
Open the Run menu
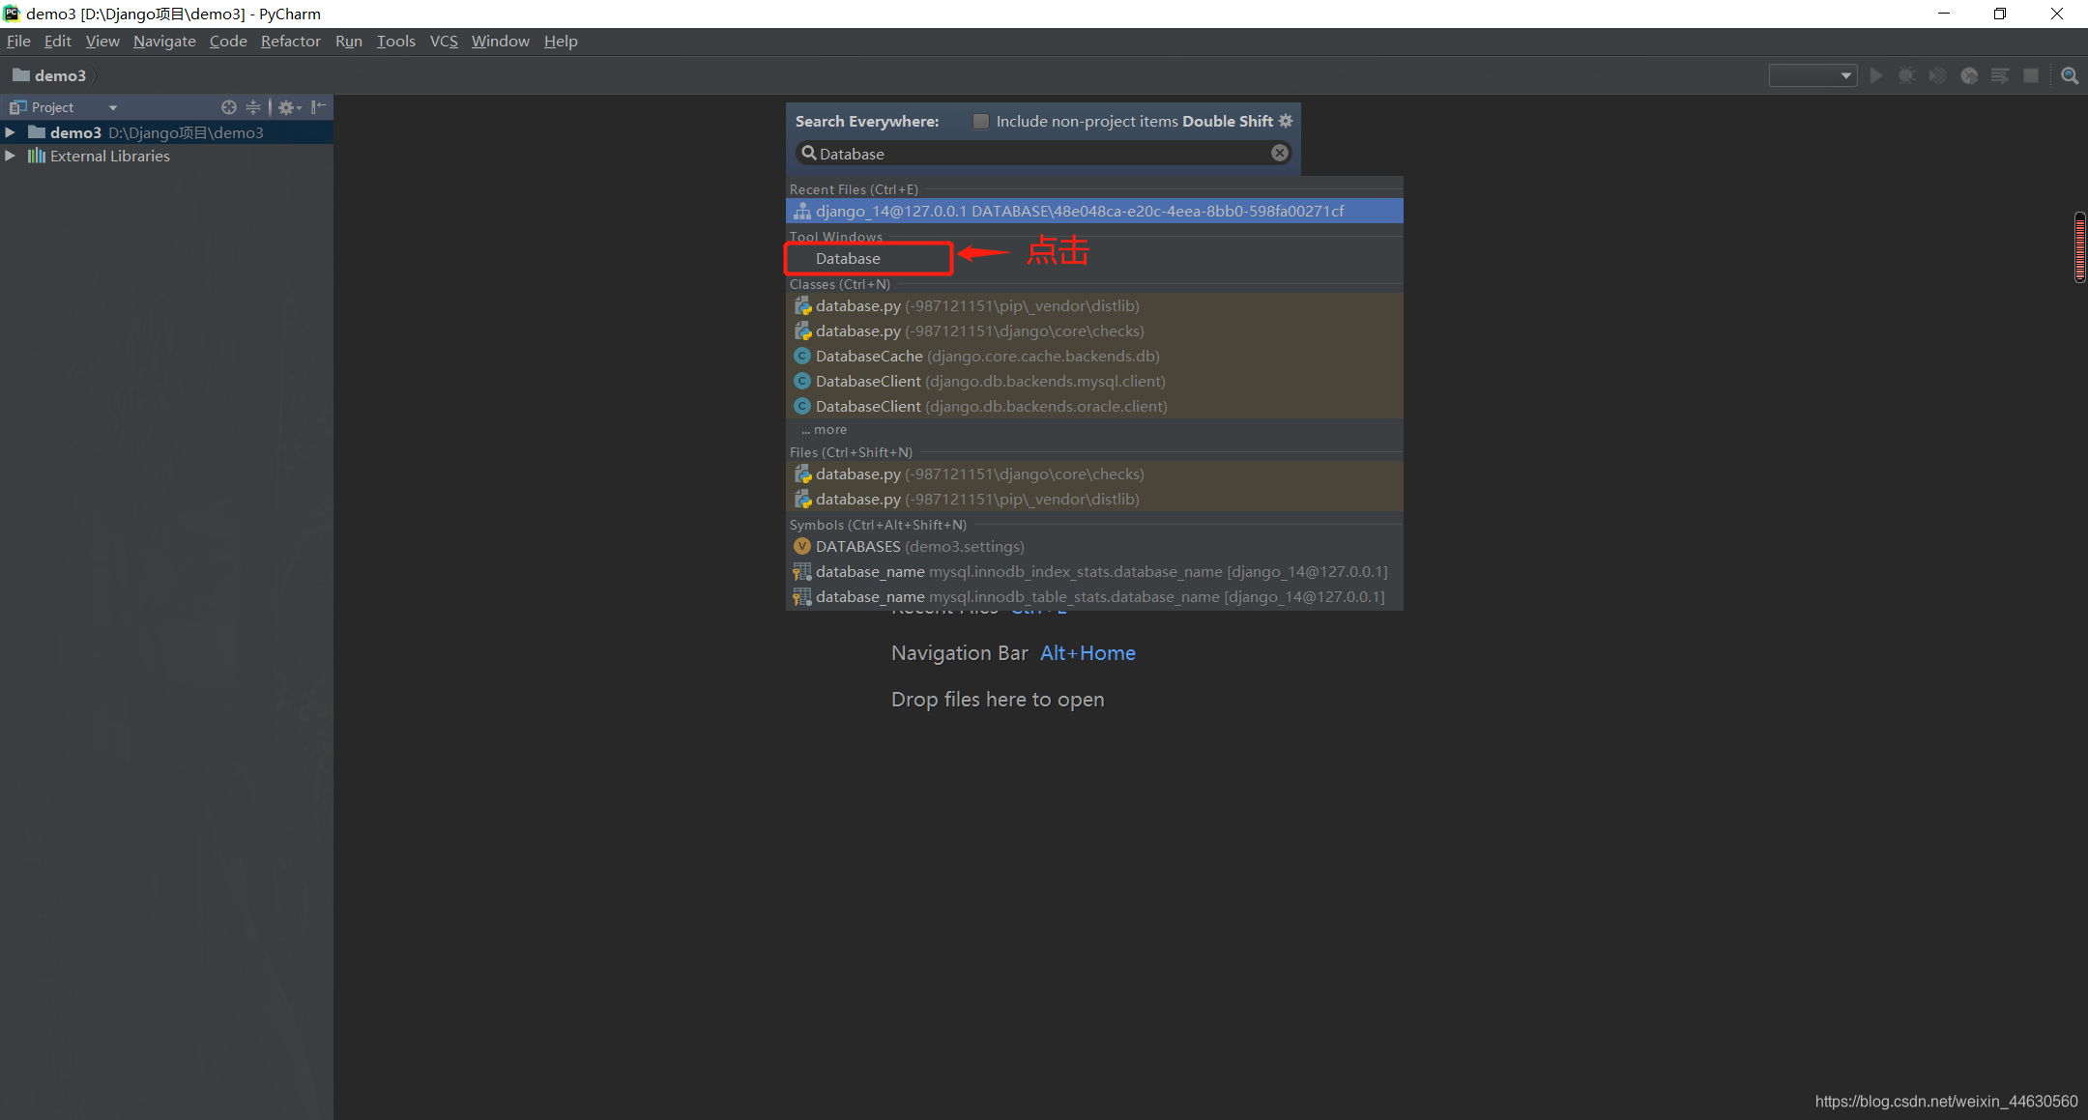[349, 41]
